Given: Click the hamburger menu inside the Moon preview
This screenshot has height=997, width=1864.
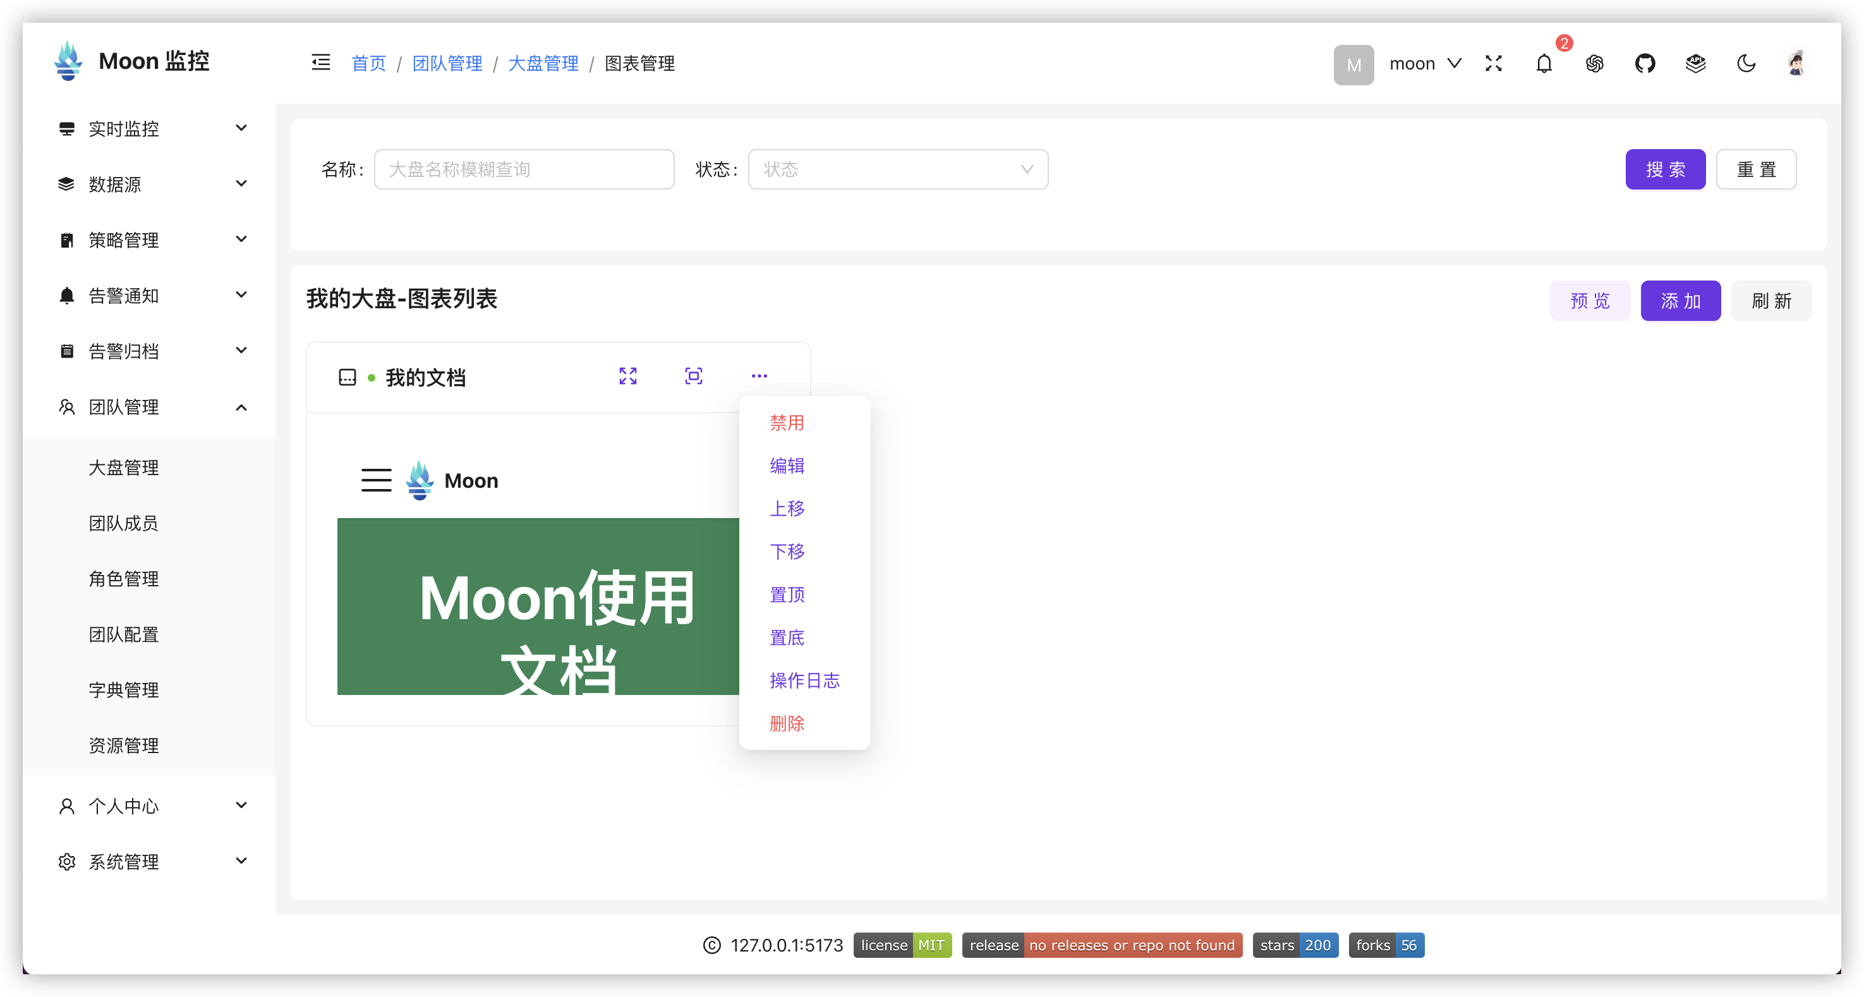Looking at the screenshot, I should 376,480.
